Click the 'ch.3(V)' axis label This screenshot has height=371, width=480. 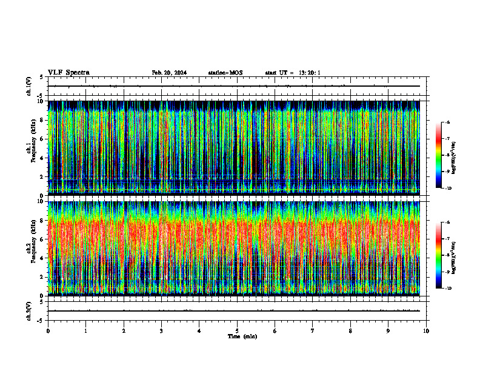coord(29,311)
